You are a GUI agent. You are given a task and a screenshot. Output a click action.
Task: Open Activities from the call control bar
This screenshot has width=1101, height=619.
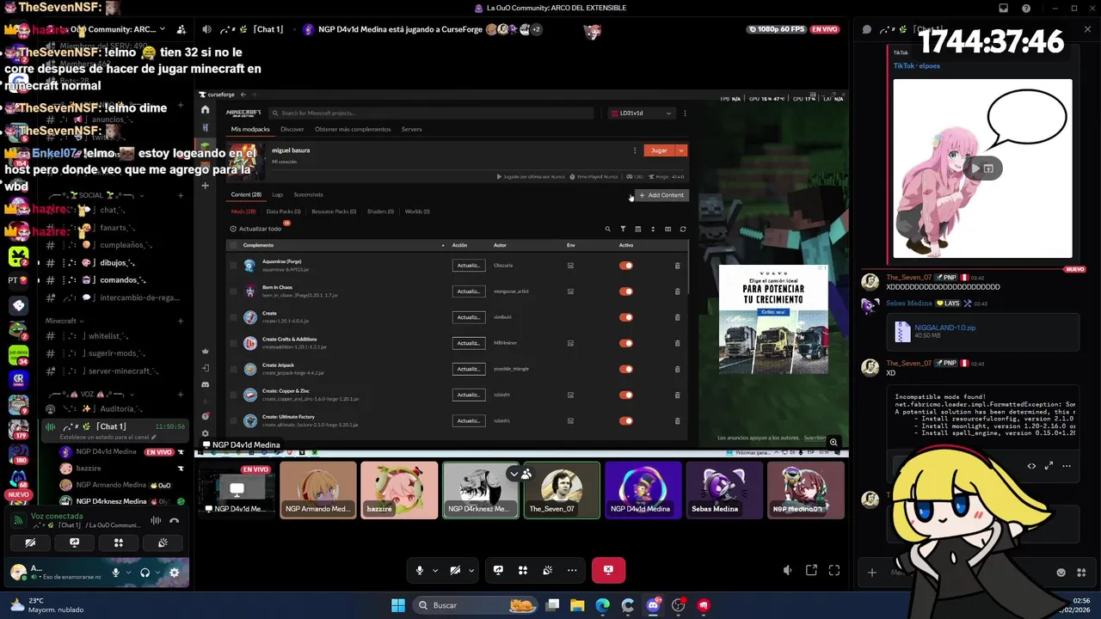click(x=522, y=570)
